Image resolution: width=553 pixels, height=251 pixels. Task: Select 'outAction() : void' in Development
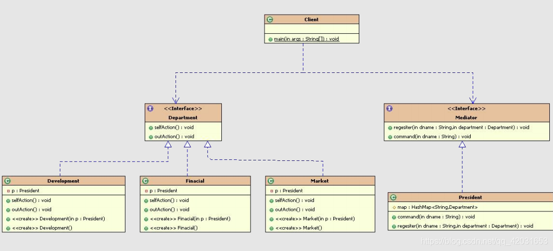click(x=32, y=210)
